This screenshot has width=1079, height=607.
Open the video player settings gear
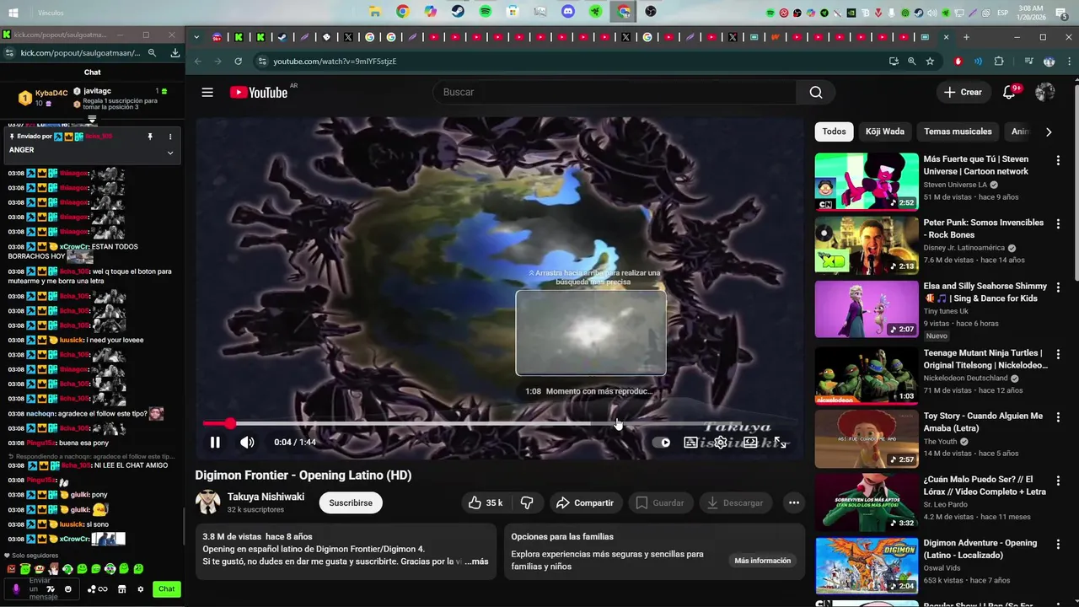click(x=721, y=443)
